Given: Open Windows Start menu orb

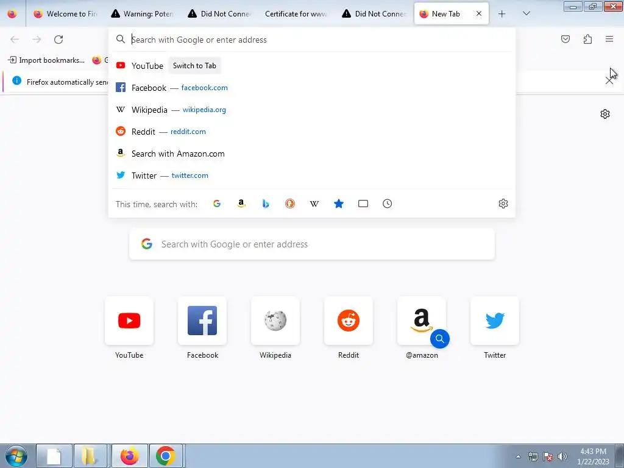Looking at the screenshot, I should coord(16,456).
